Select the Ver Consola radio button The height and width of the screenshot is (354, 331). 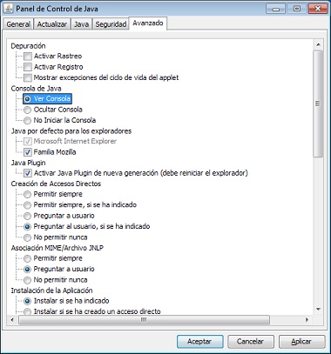click(x=27, y=99)
